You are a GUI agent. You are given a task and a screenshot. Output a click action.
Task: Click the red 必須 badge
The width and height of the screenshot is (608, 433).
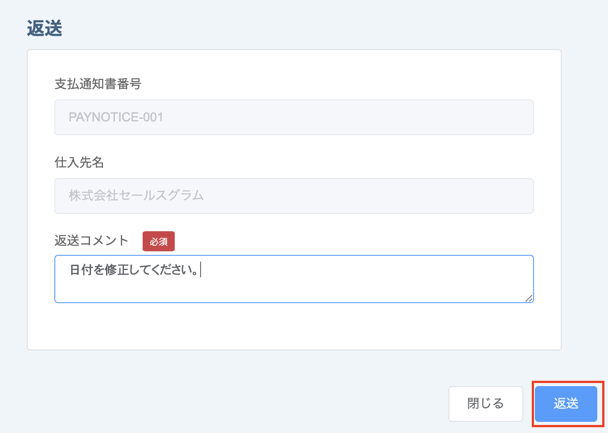tap(159, 241)
